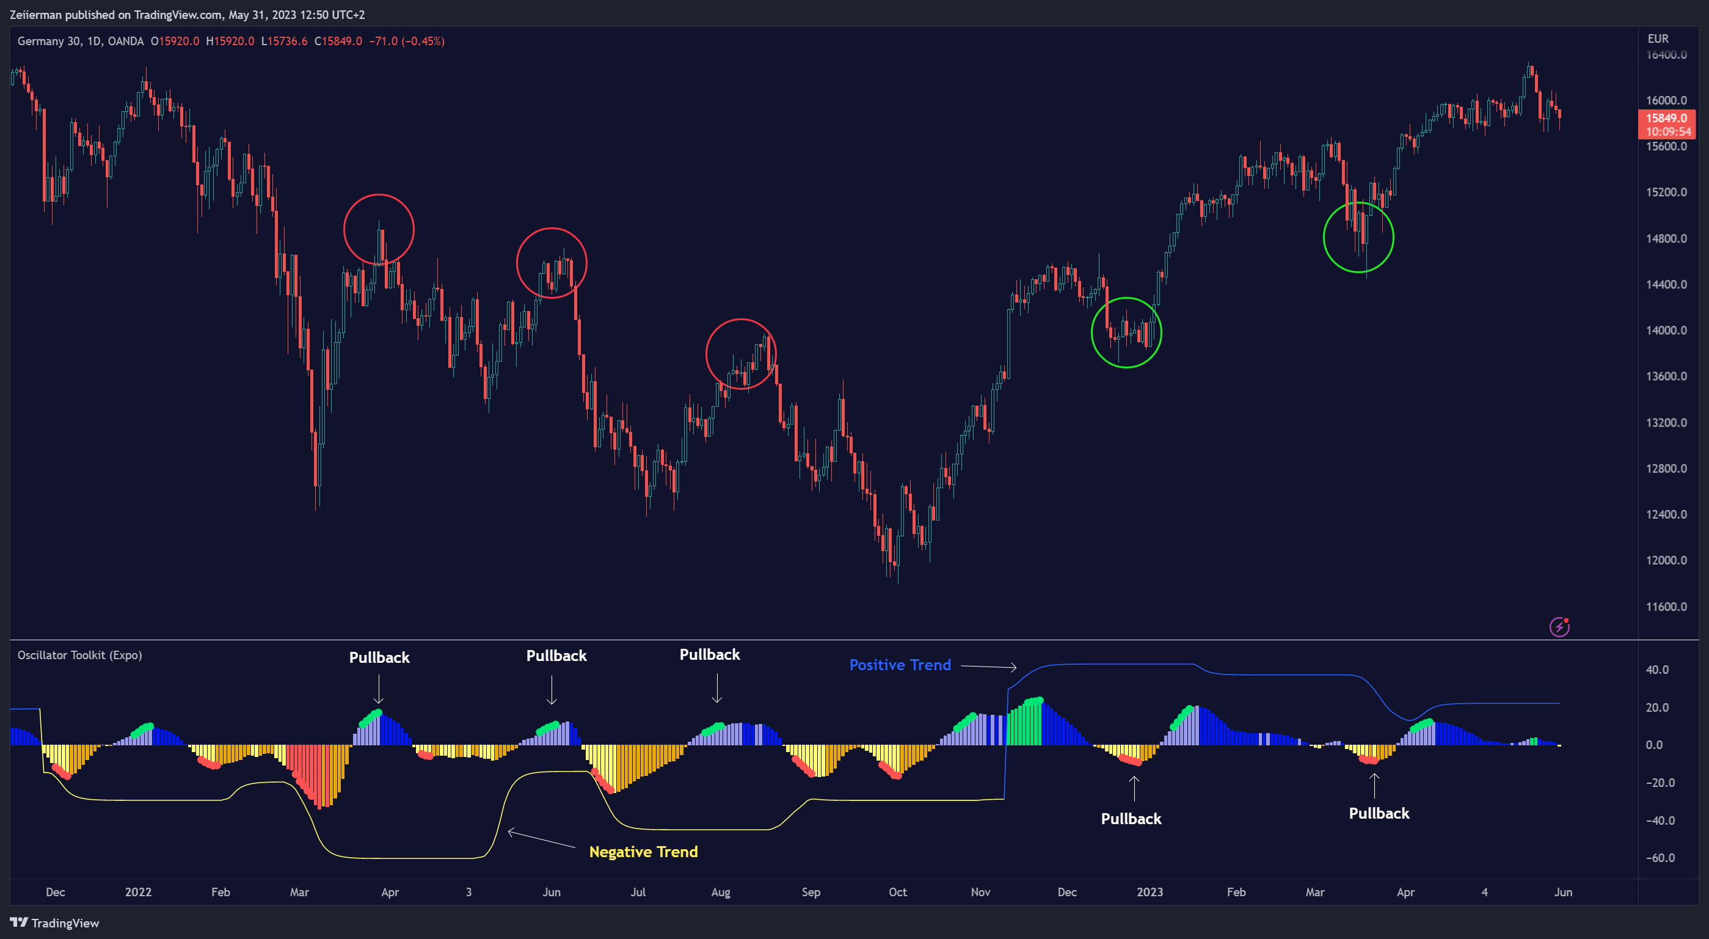Click the Germany 30, 1D, OANDA symbol title
Viewport: 1709px width, 939px height.
coord(80,41)
